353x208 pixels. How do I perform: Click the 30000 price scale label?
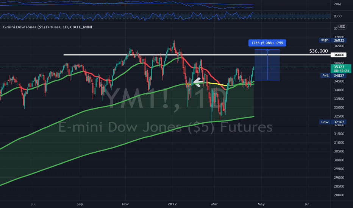tap(339, 160)
